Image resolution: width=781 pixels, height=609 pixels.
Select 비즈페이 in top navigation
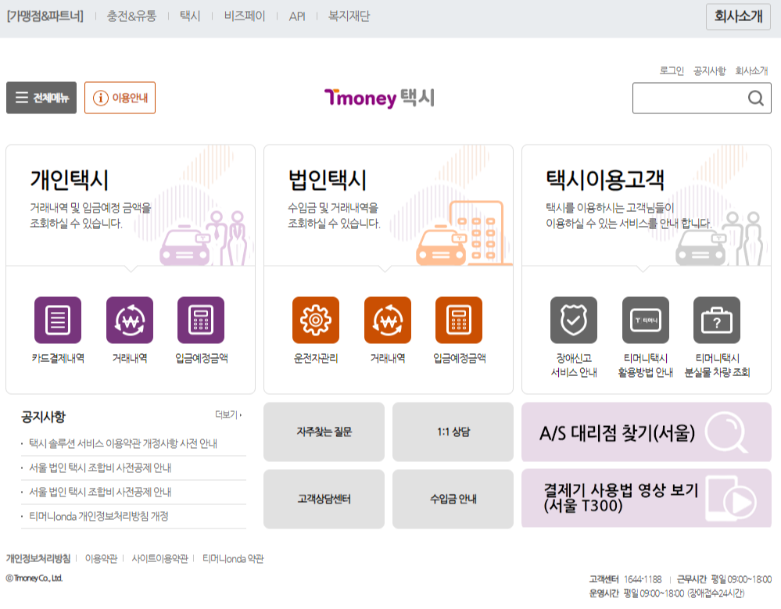coord(245,16)
